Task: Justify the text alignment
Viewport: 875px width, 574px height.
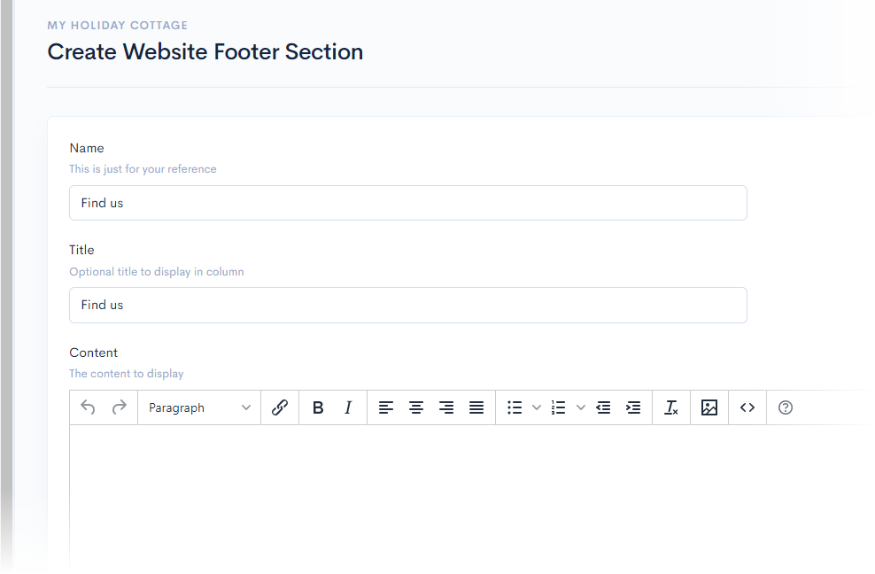Action: (x=476, y=407)
